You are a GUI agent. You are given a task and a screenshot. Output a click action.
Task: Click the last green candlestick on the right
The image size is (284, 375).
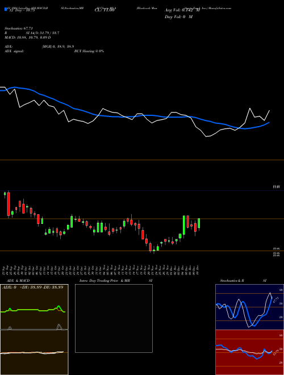pos(199,223)
